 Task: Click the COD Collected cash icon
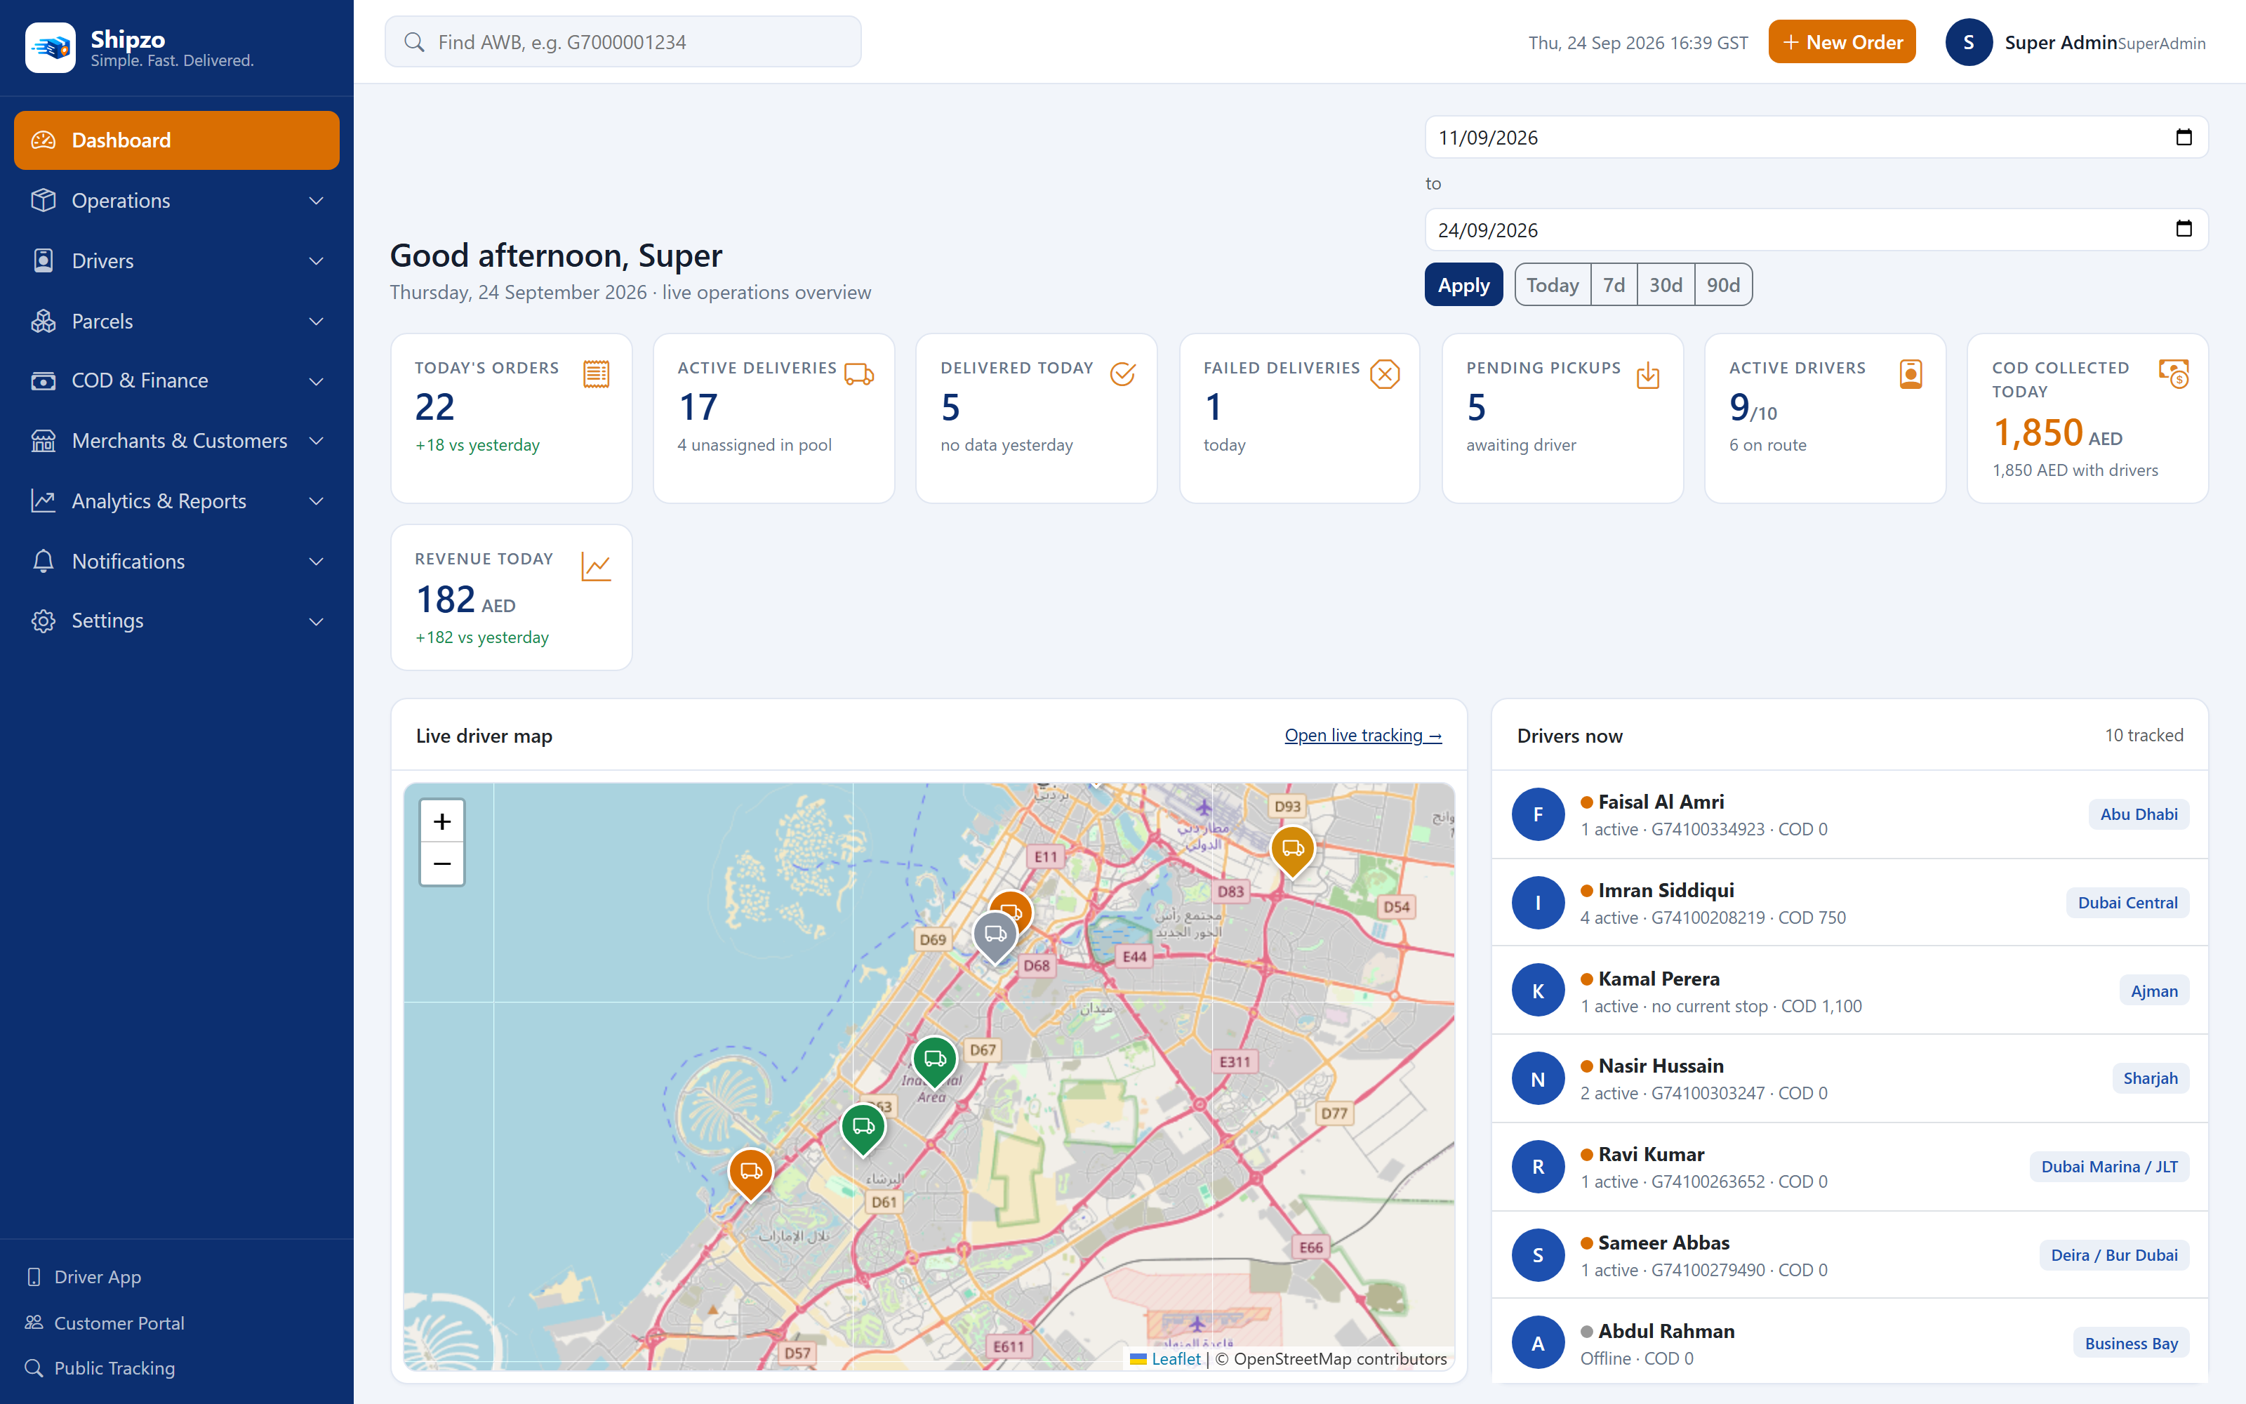(x=2174, y=374)
